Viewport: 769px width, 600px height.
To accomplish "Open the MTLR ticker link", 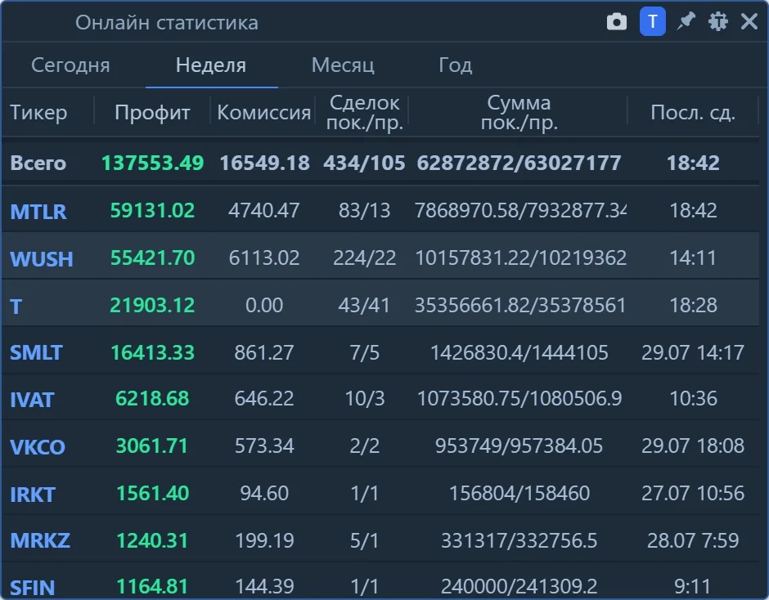I will (38, 211).
